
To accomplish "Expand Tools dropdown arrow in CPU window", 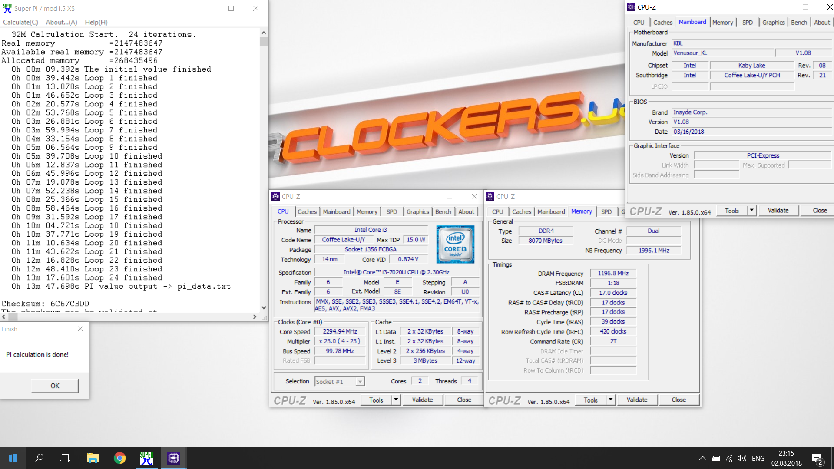I will coord(396,400).
